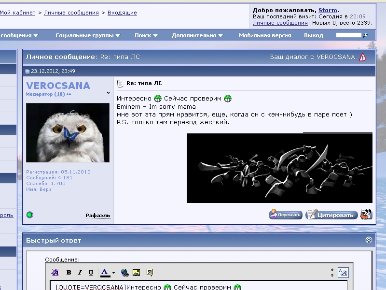
Task: Toggle underline formatting in quick reply
Action: click(91, 273)
